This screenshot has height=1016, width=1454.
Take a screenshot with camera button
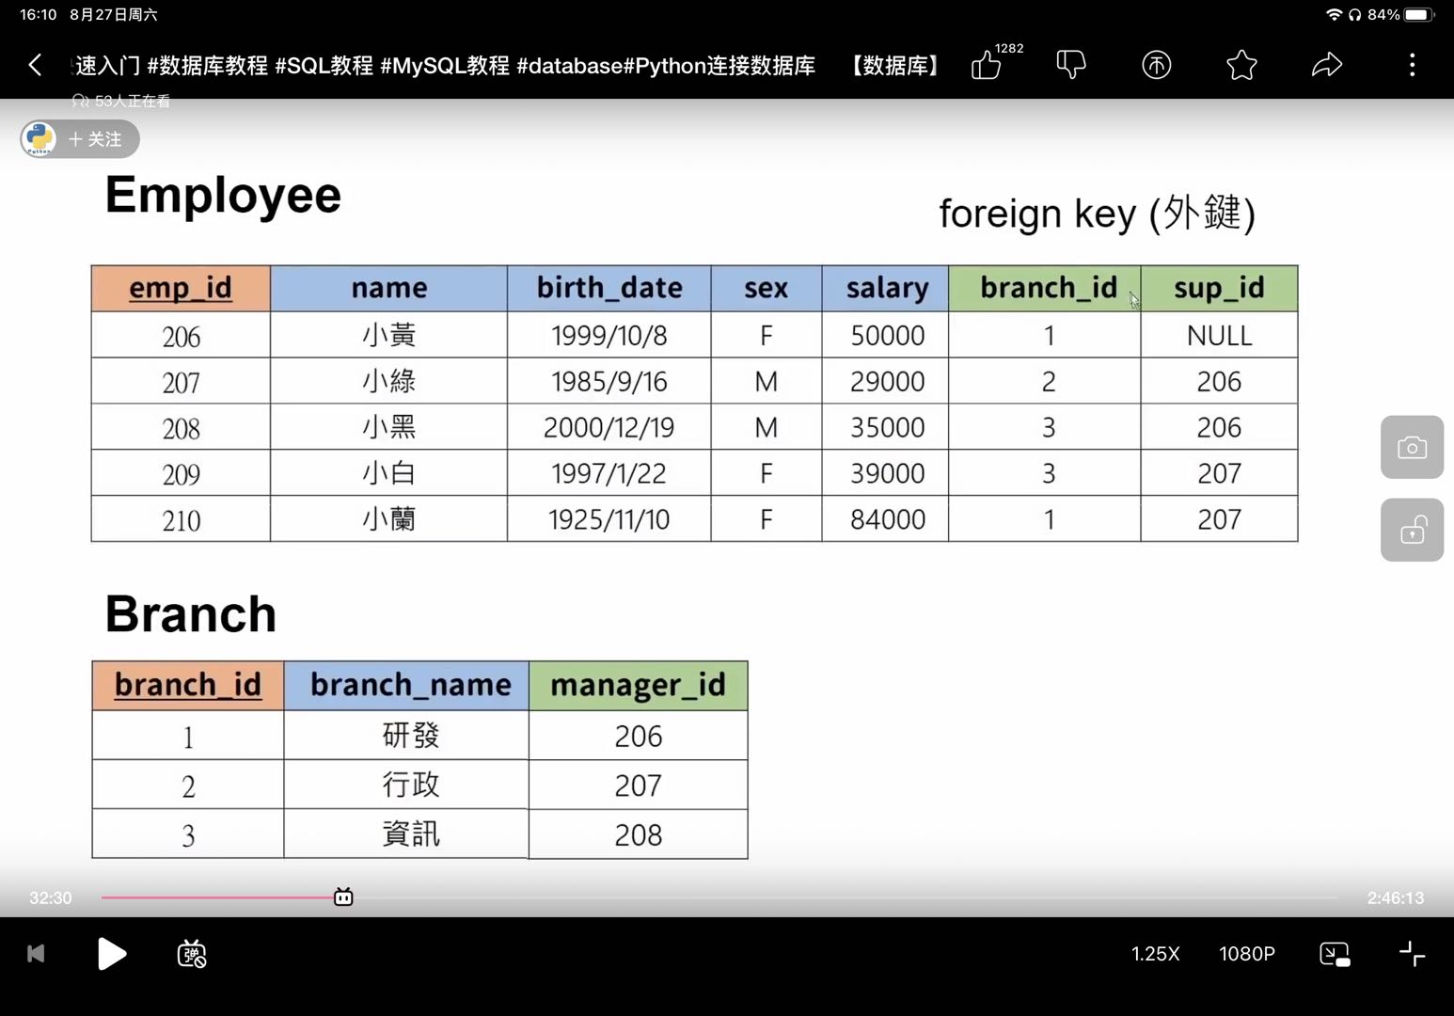point(1412,447)
